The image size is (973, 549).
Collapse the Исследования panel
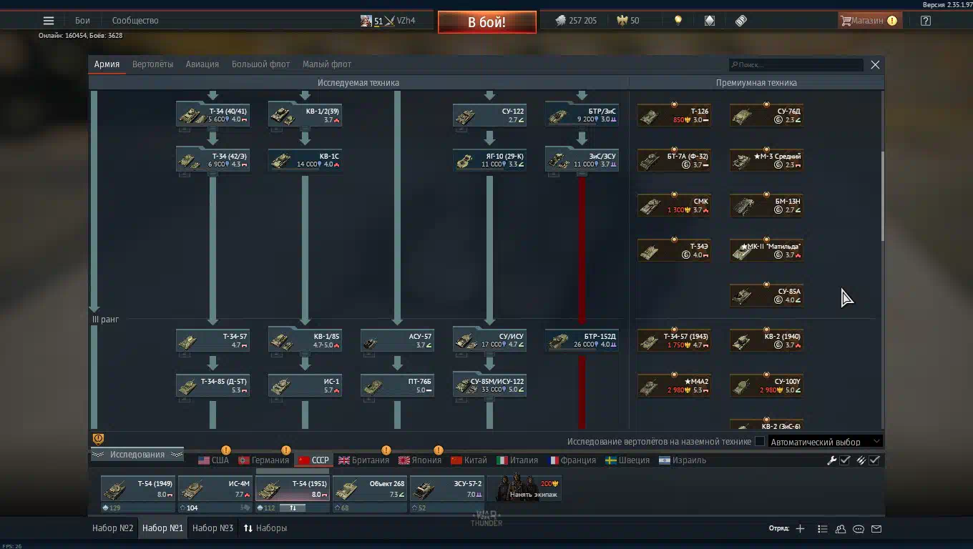[137, 455]
